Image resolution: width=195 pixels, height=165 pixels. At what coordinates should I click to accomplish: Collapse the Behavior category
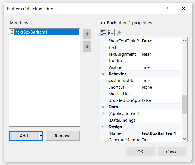coord(103,74)
